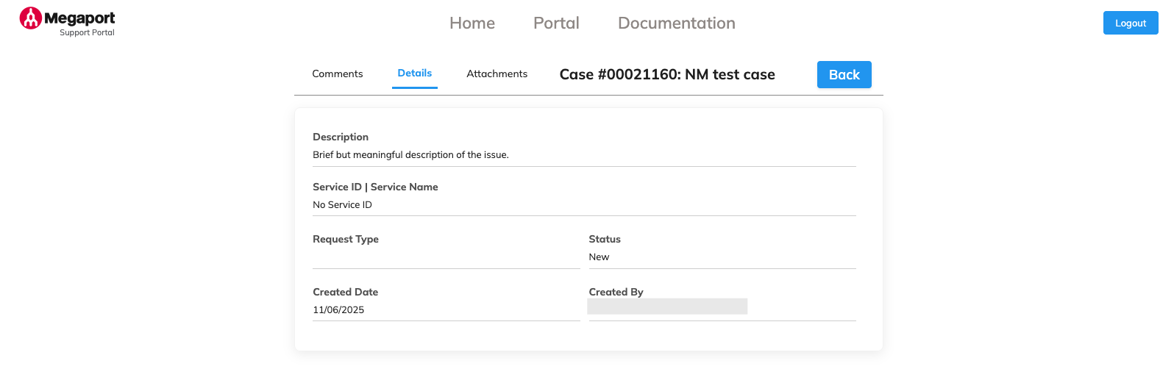This screenshot has height=369, width=1174.
Task: Open the Portal nav link
Action: click(x=556, y=24)
